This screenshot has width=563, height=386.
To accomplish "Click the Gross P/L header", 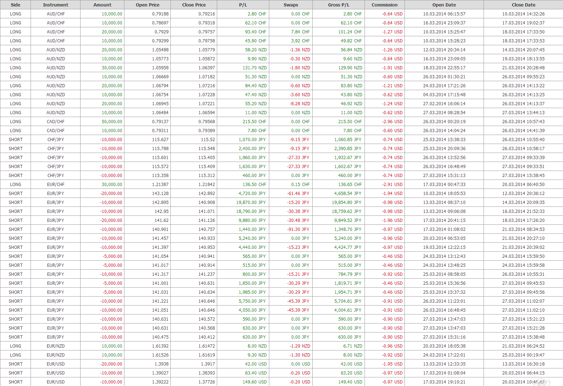I will click(339, 5).
